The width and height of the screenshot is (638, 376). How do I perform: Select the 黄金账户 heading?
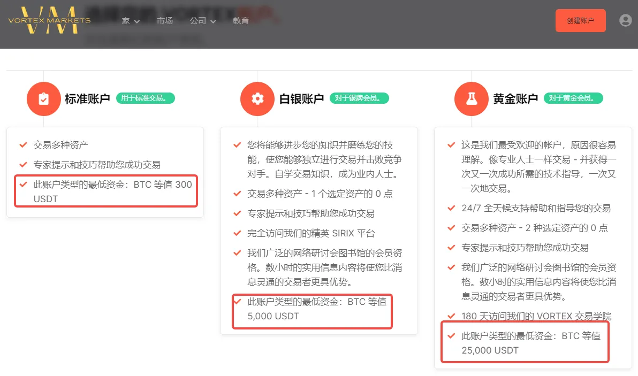coord(515,99)
